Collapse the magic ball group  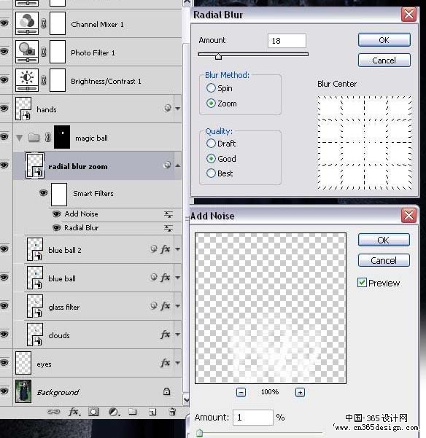(x=19, y=138)
